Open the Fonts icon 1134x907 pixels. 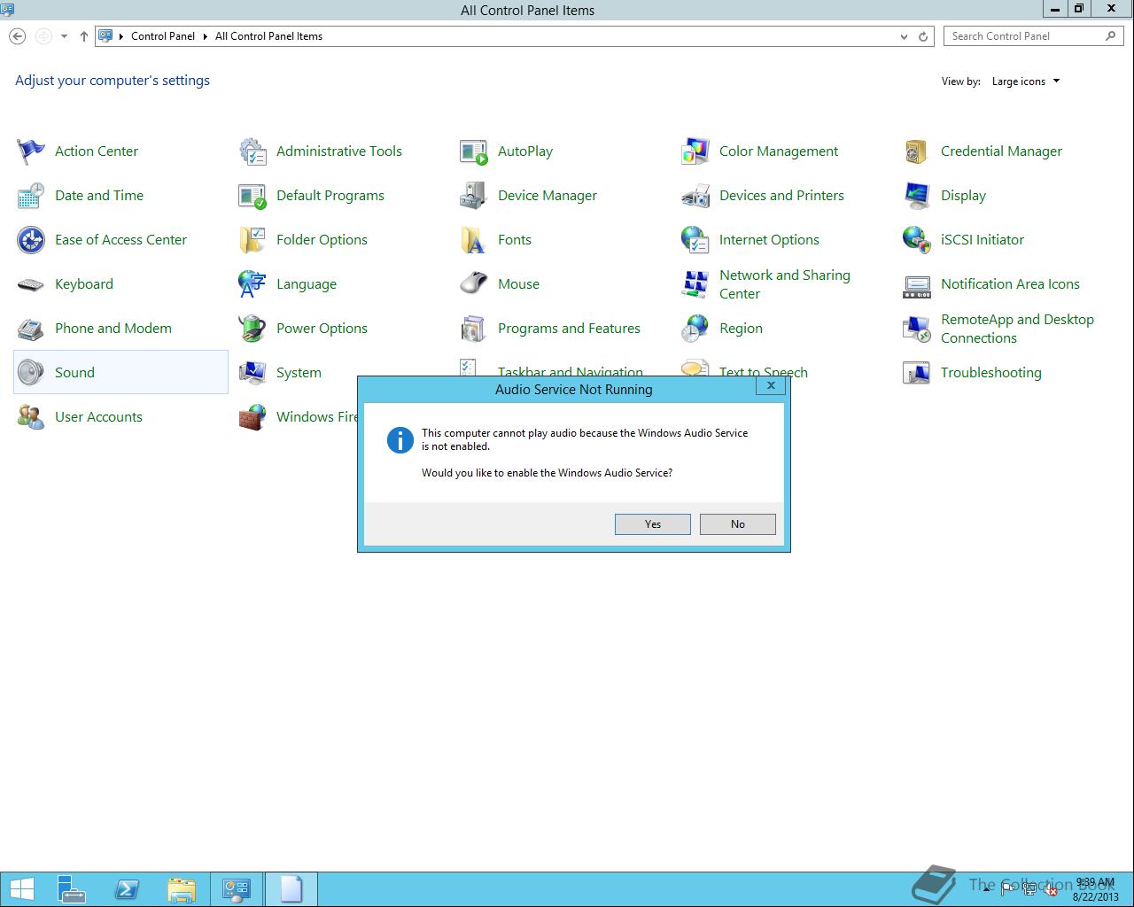(x=474, y=240)
